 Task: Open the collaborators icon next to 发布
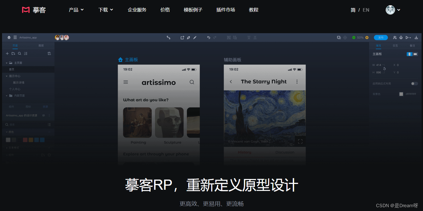pos(395,38)
